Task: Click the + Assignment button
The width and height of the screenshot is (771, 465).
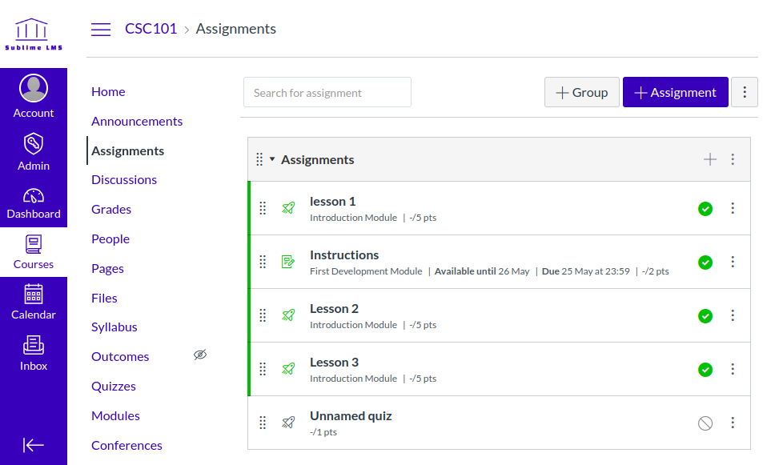Action: point(675,92)
